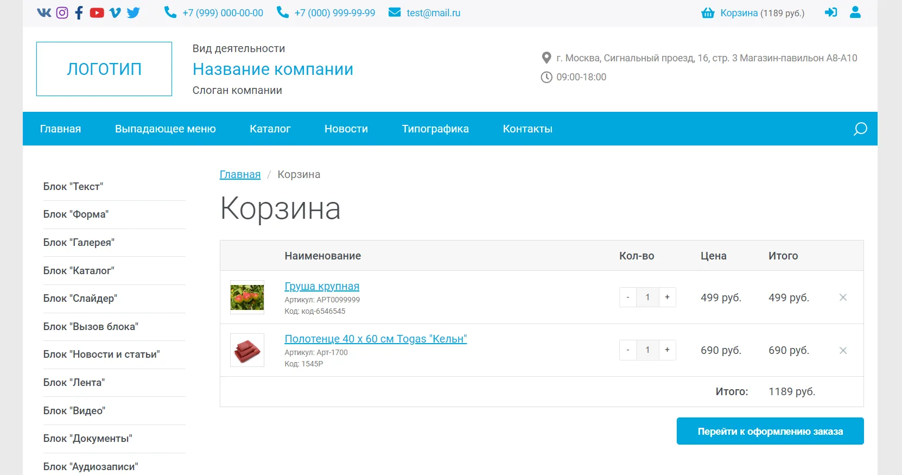Screen dimensions: 902x475
Task: Open the red towel product thumbnail
Action: click(x=247, y=350)
